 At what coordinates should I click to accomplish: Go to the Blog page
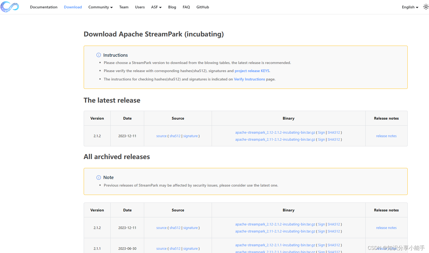coord(172,7)
